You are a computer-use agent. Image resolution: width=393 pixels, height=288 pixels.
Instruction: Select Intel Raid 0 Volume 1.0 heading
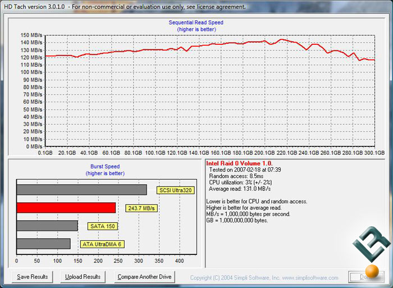[239, 163]
